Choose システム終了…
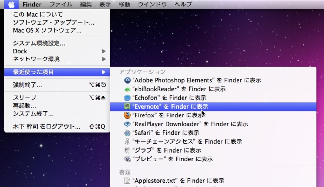324x187 pixels. point(57,113)
